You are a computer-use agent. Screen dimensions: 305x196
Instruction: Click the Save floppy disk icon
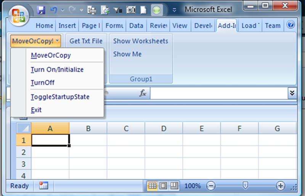[x=41, y=10]
